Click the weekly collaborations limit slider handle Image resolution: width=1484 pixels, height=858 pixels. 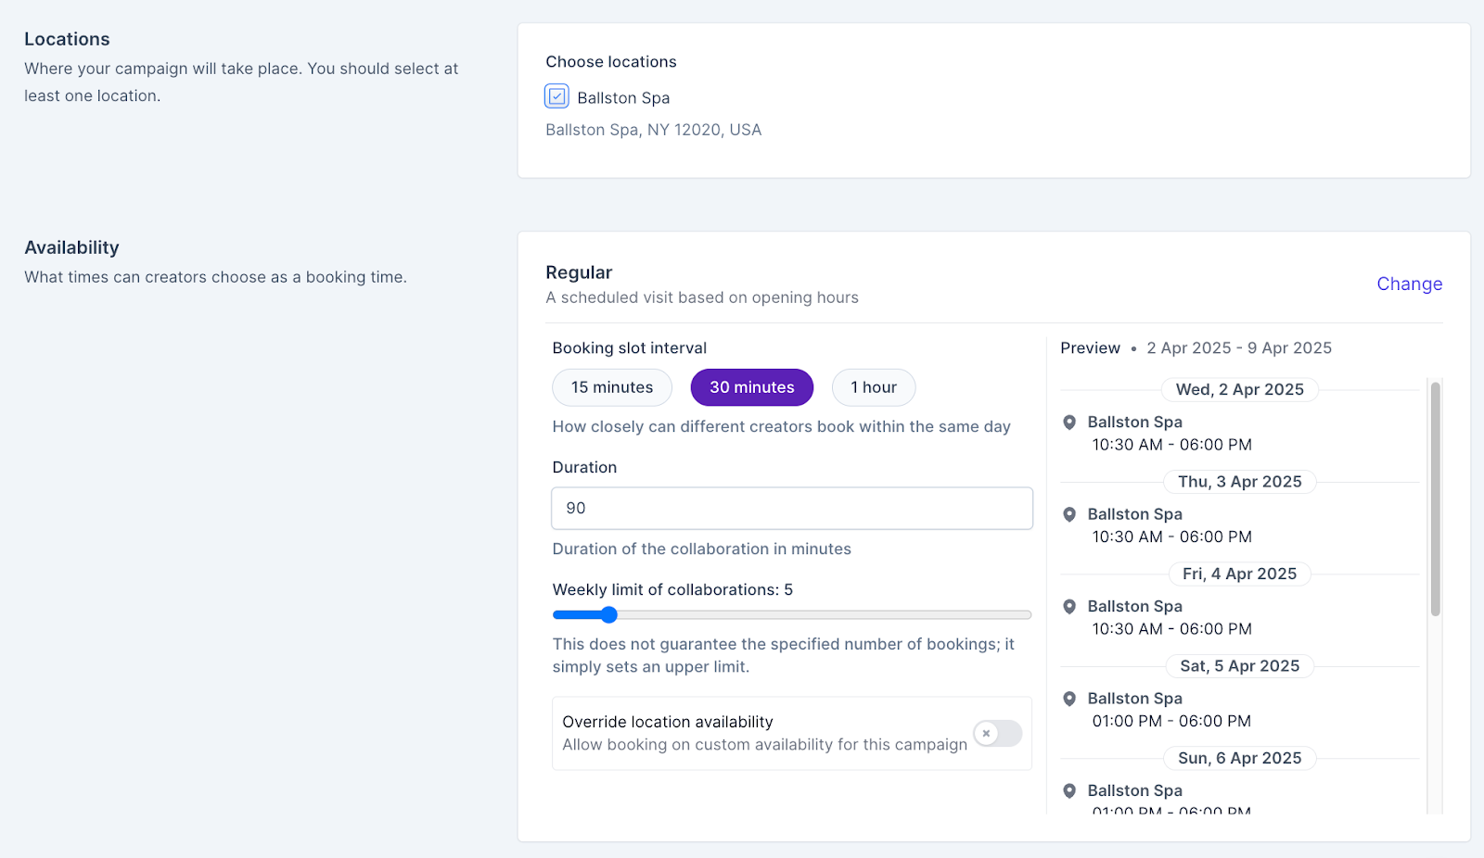(x=608, y=614)
